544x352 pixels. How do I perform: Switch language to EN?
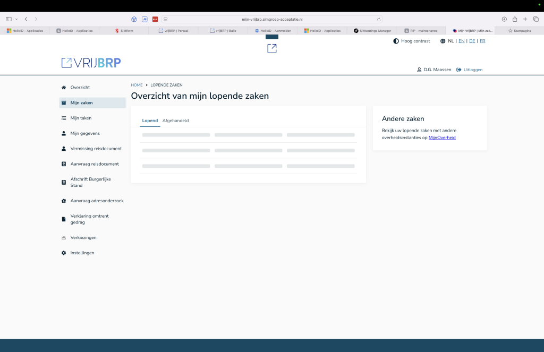(461, 41)
